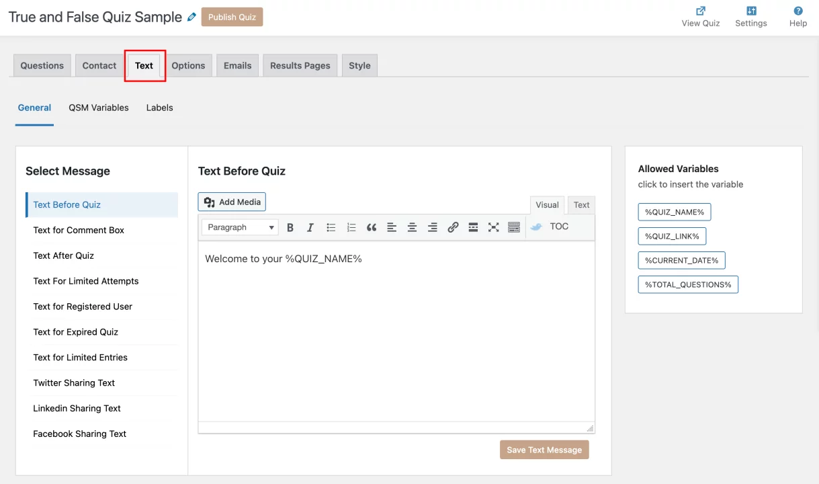Switch the editor to Text mode
Screen dimensions: 819x484
click(x=580, y=205)
